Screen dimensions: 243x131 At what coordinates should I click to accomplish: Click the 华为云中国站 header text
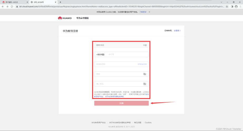click(82, 18)
